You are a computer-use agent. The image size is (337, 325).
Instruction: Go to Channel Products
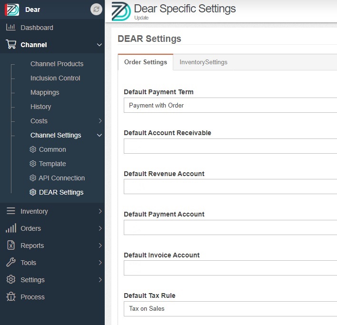tap(57, 64)
